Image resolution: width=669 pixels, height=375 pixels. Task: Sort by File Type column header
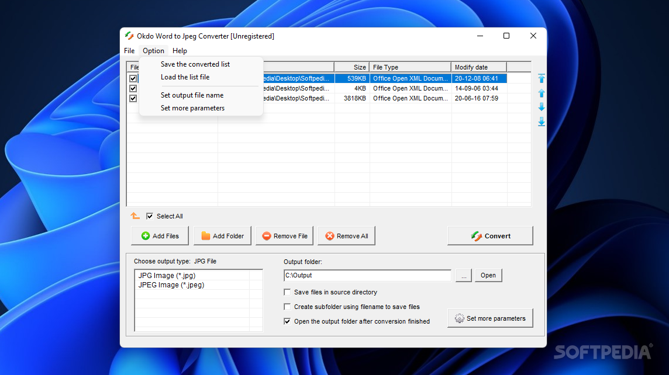click(410, 67)
